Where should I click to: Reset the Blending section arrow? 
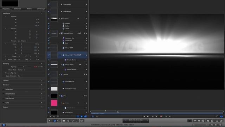point(41,64)
